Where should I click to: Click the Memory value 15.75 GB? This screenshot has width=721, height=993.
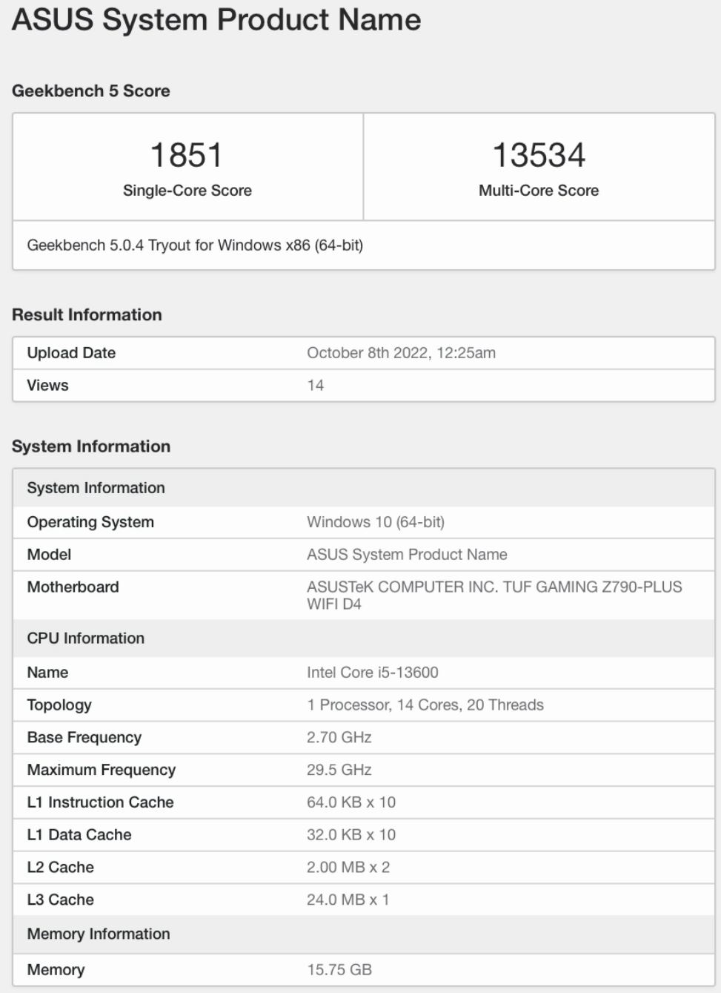(x=339, y=970)
